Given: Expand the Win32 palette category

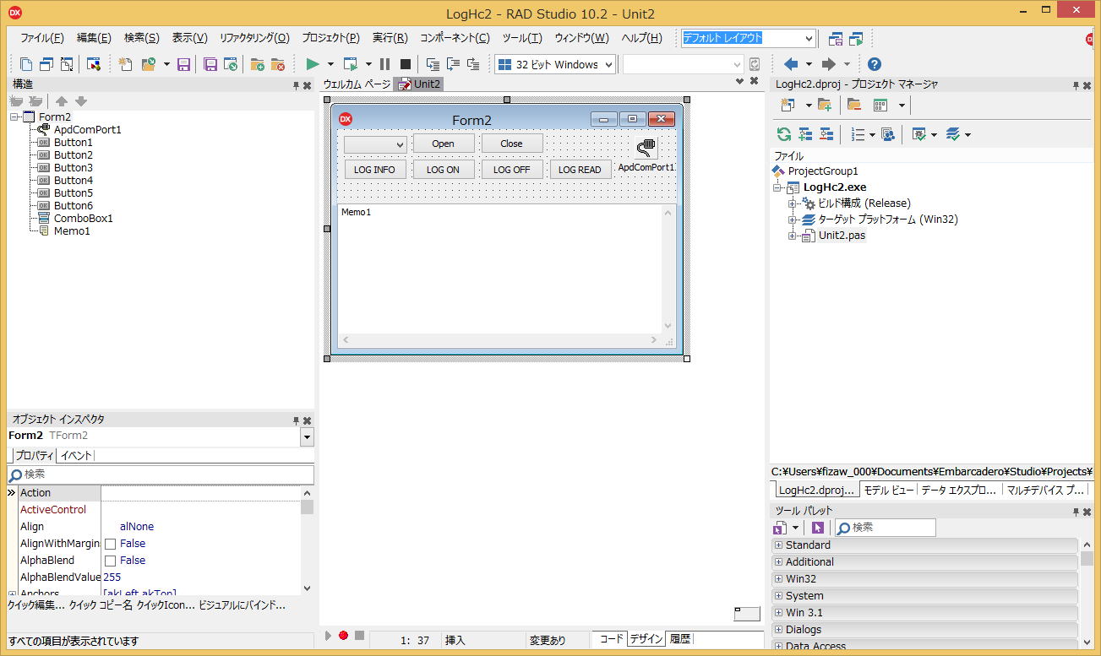Looking at the screenshot, I should pos(778,579).
